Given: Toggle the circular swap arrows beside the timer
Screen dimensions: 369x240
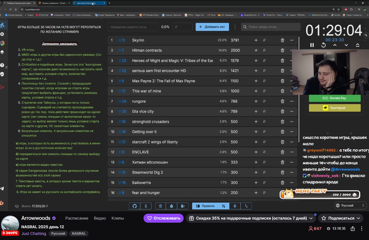Looking at the screenshot, I should 366,35.
